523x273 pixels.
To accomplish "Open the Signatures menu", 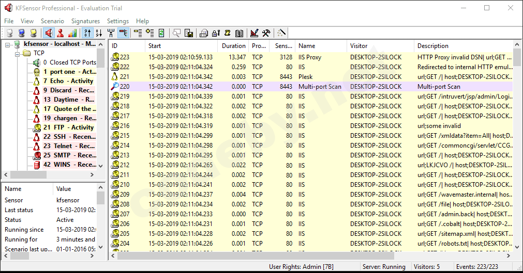I will [85, 21].
